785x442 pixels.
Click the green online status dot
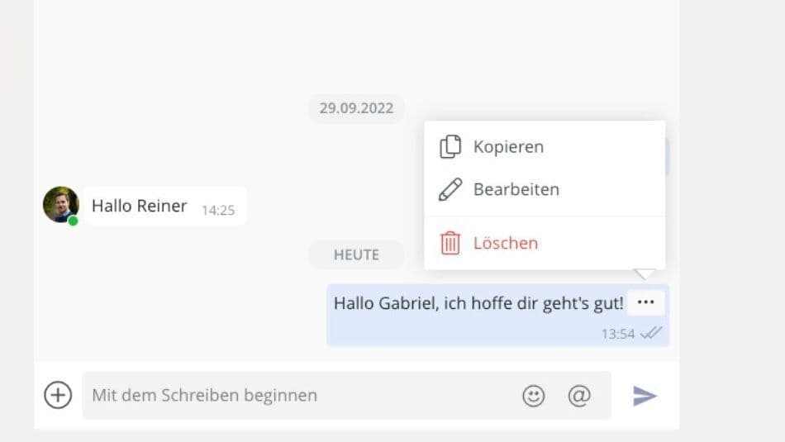73,221
